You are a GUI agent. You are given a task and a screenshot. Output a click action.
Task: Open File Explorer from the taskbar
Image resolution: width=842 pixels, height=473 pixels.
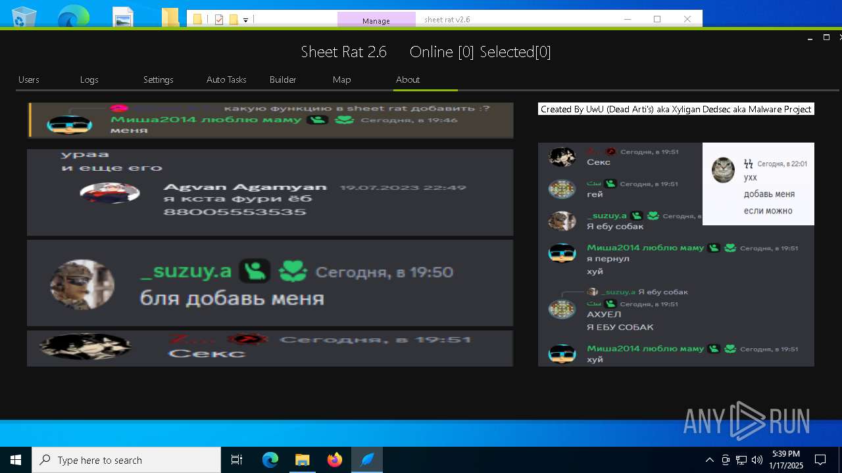(x=302, y=460)
